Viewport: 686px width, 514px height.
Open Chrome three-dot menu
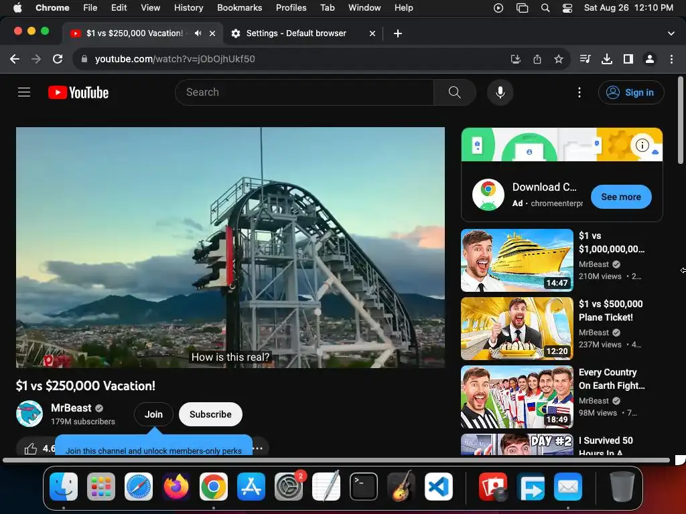(x=671, y=59)
